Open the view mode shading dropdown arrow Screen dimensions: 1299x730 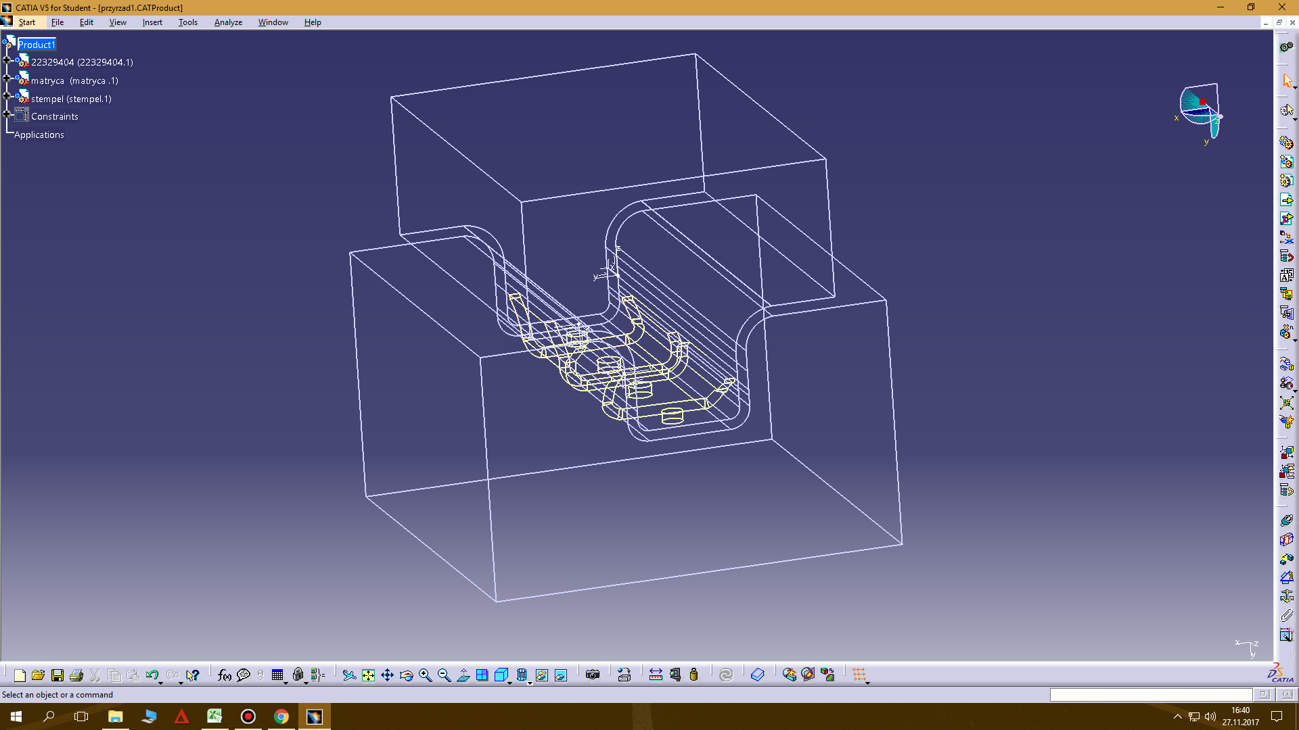(530, 683)
